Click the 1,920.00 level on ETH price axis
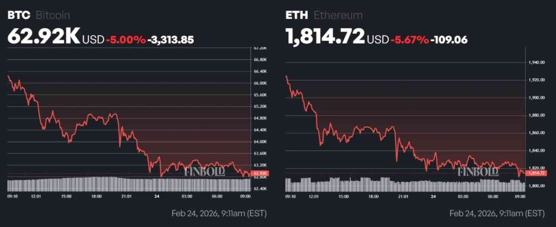 pyautogui.click(x=536, y=80)
